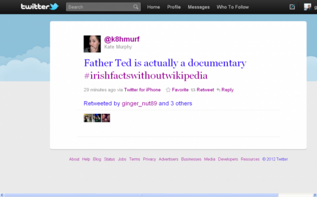
Task: Click the Reply arrow icon
Action: coord(218,90)
